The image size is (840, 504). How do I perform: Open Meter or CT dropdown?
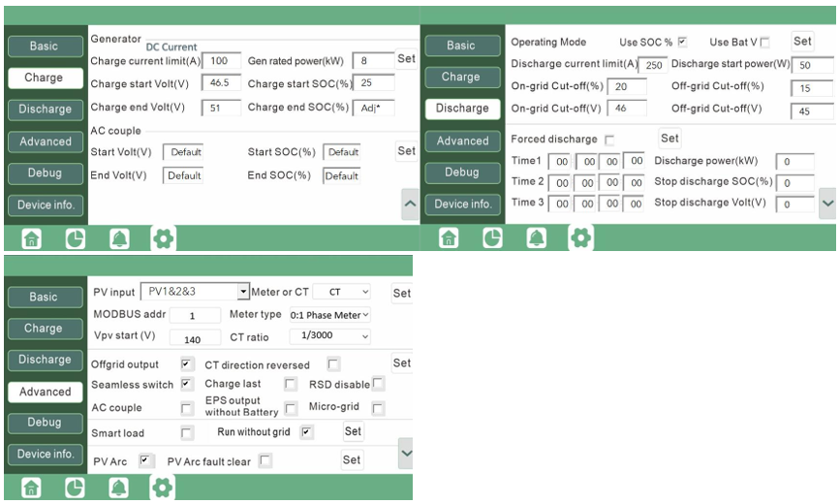pos(341,292)
